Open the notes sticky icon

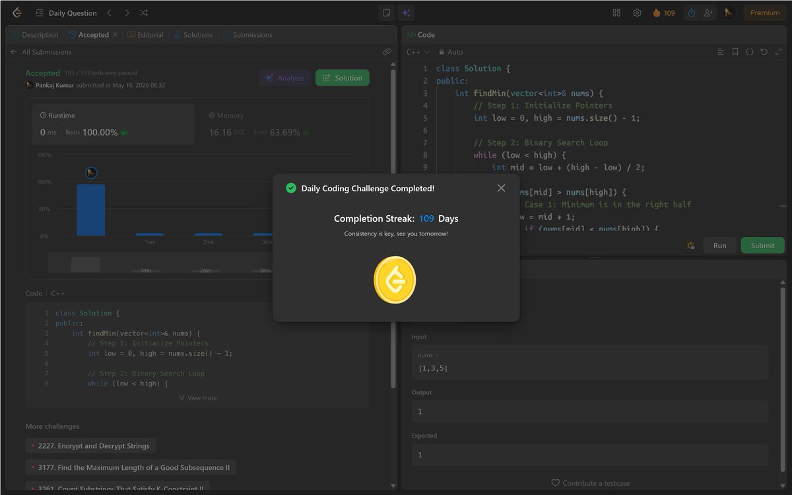point(387,13)
